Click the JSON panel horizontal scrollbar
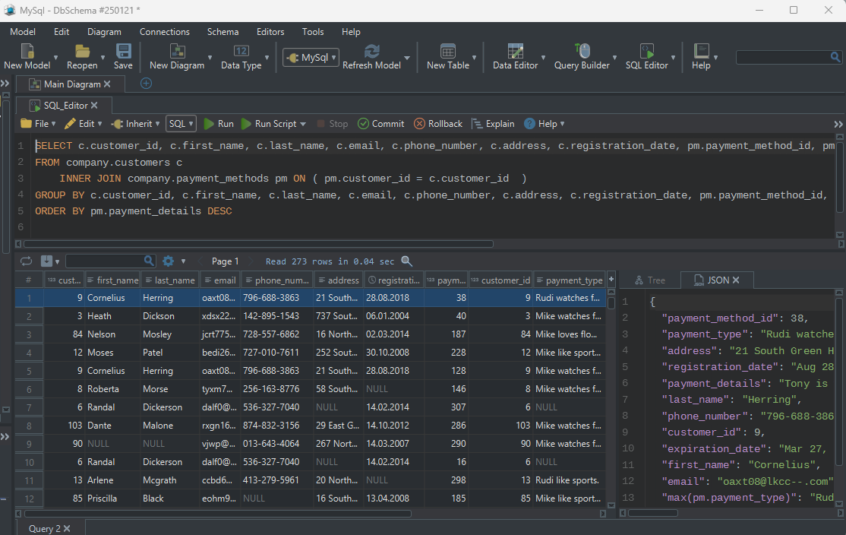This screenshot has height=535, width=846. [x=653, y=513]
